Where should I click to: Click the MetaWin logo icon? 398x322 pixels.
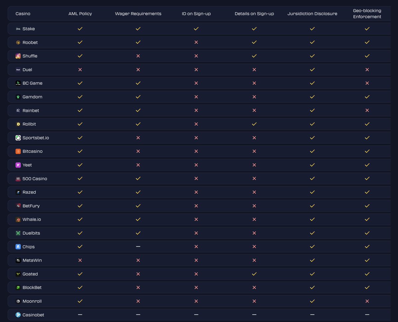pyautogui.click(x=18, y=260)
